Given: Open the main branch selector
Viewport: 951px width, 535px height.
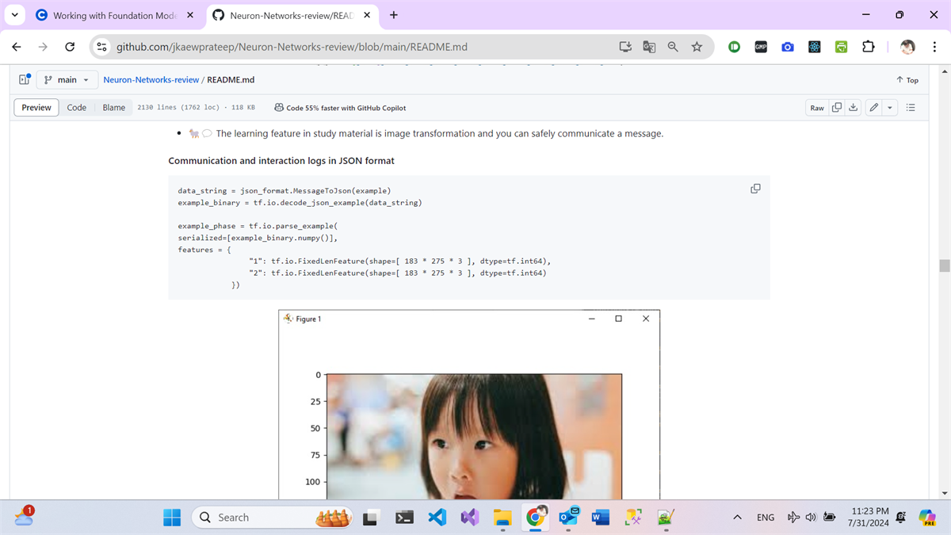Looking at the screenshot, I should click(x=67, y=79).
